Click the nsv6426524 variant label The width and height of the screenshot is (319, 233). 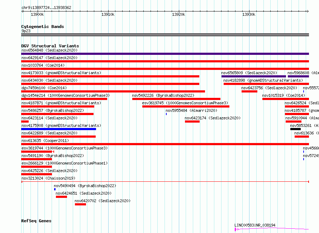coord(302,103)
